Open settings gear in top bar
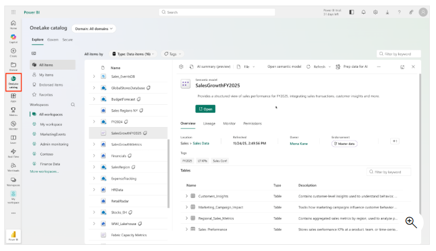The height and width of the screenshot is (251, 436). click(x=375, y=12)
